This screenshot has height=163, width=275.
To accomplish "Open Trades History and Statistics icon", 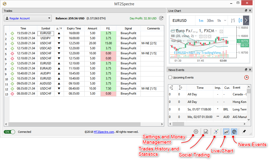I will click(x=206, y=132).
